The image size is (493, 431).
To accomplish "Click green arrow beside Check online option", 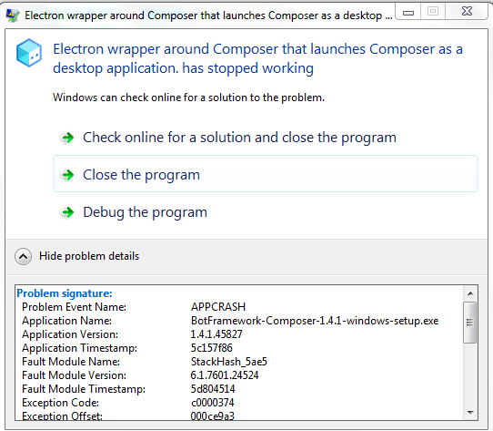I will [68, 138].
